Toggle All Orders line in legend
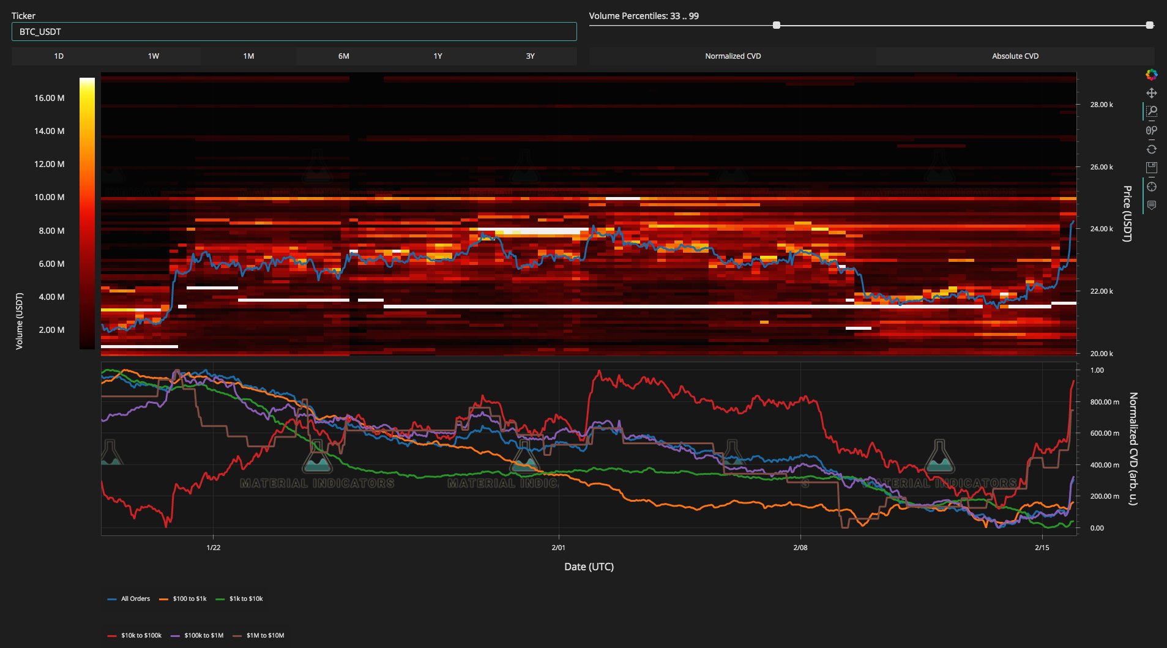1167x648 pixels. (129, 598)
